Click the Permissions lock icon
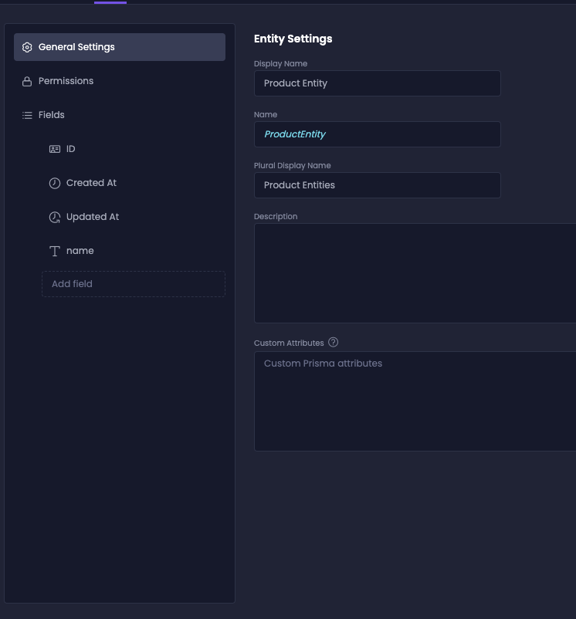The width and height of the screenshot is (576, 619). tap(27, 81)
